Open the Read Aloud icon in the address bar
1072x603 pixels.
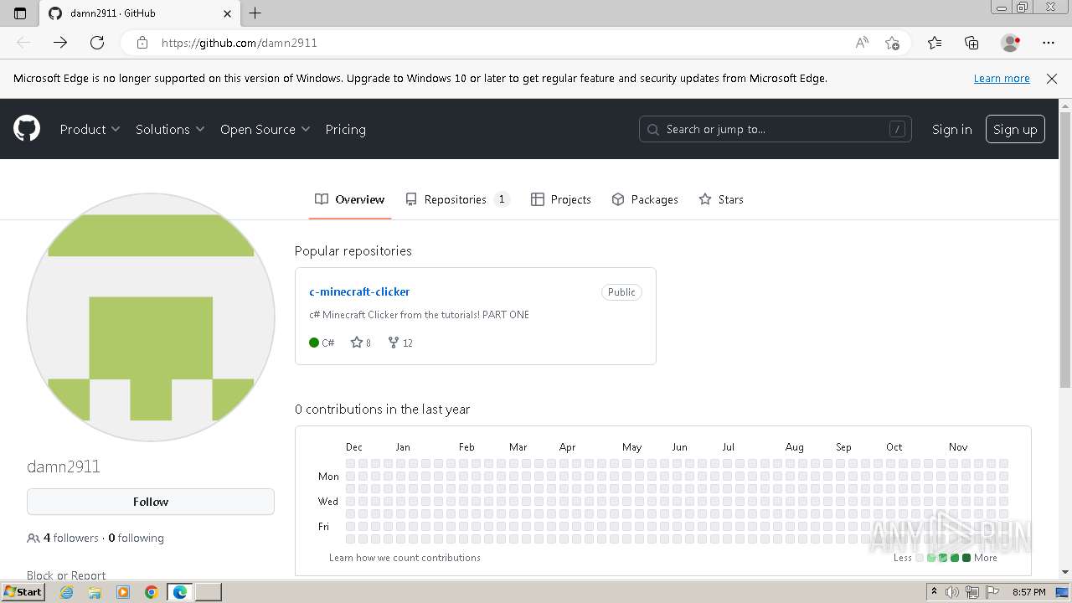click(x=862, y=43)
